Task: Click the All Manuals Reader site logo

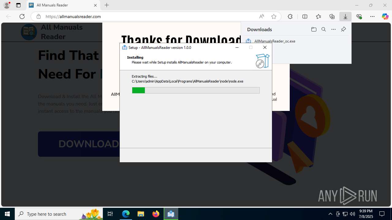Action: (29, 32)
